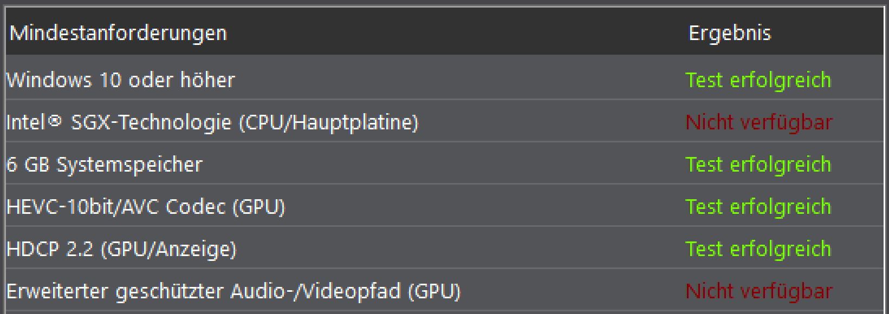Select the '6 GB Systemspeicher' entry

[x=104, y=165]
